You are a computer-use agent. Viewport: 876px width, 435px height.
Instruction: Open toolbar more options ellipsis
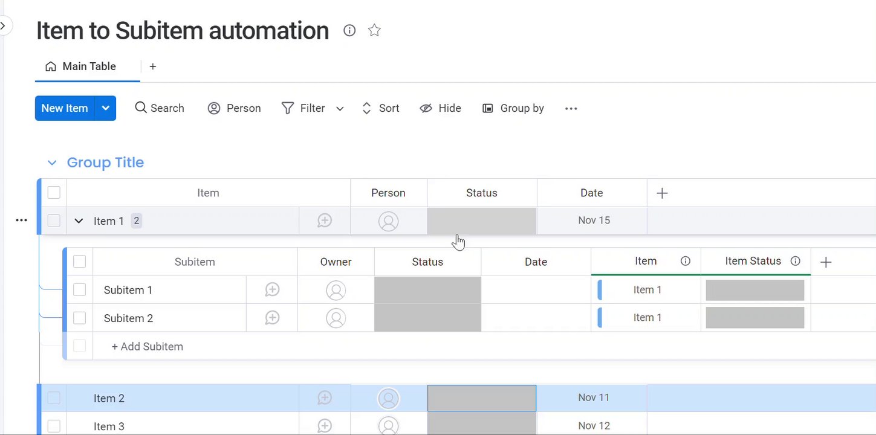click(571, 109)
